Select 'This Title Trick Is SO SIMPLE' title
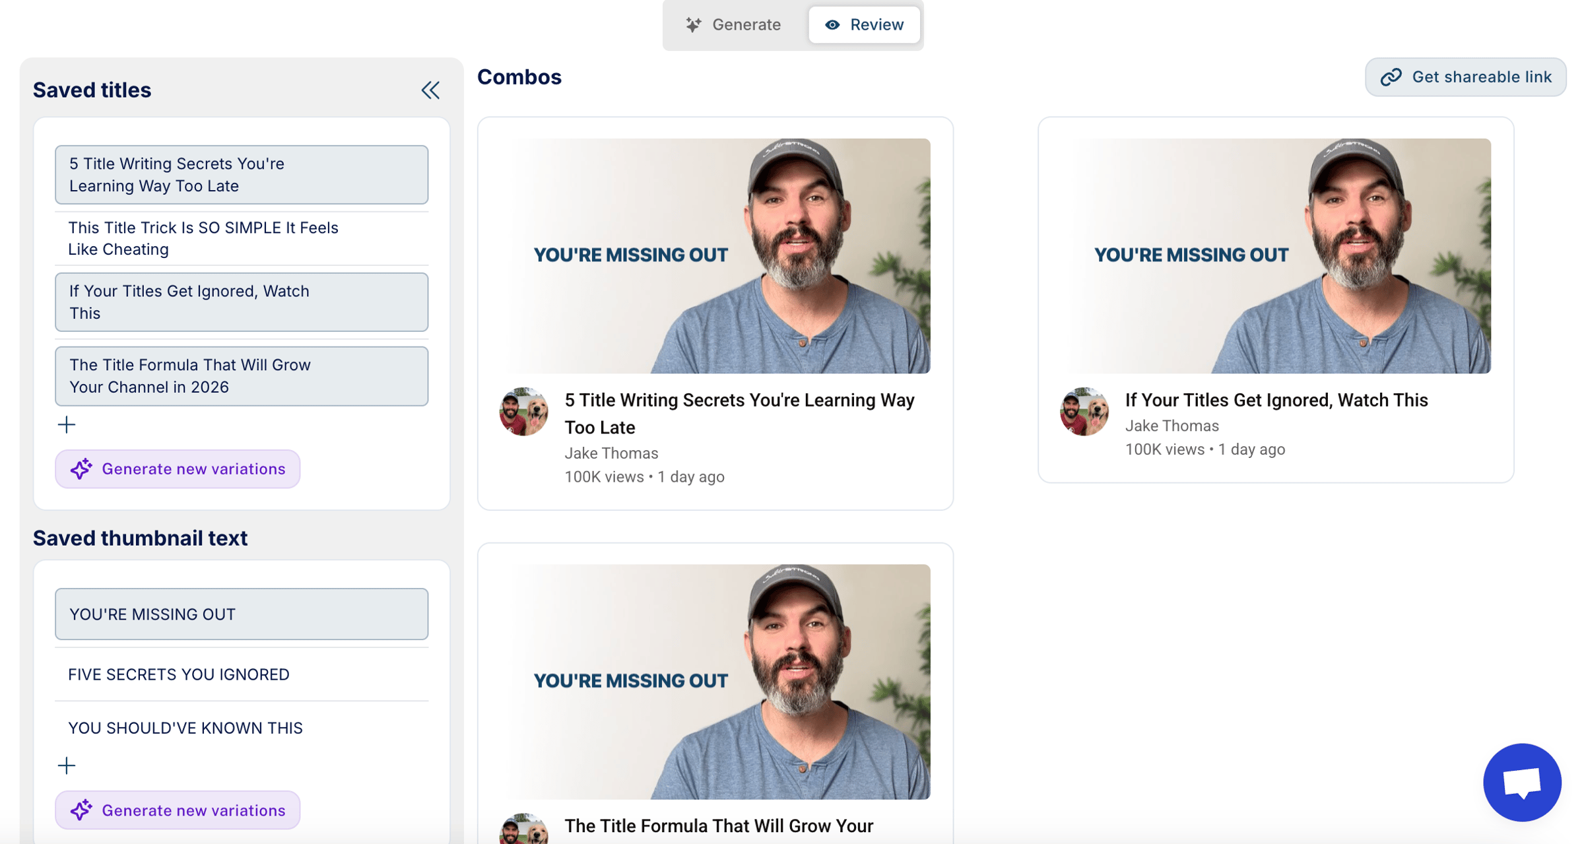Image resolution: width=1584 pixels, height=844 pixels. [x=242, y=238]
